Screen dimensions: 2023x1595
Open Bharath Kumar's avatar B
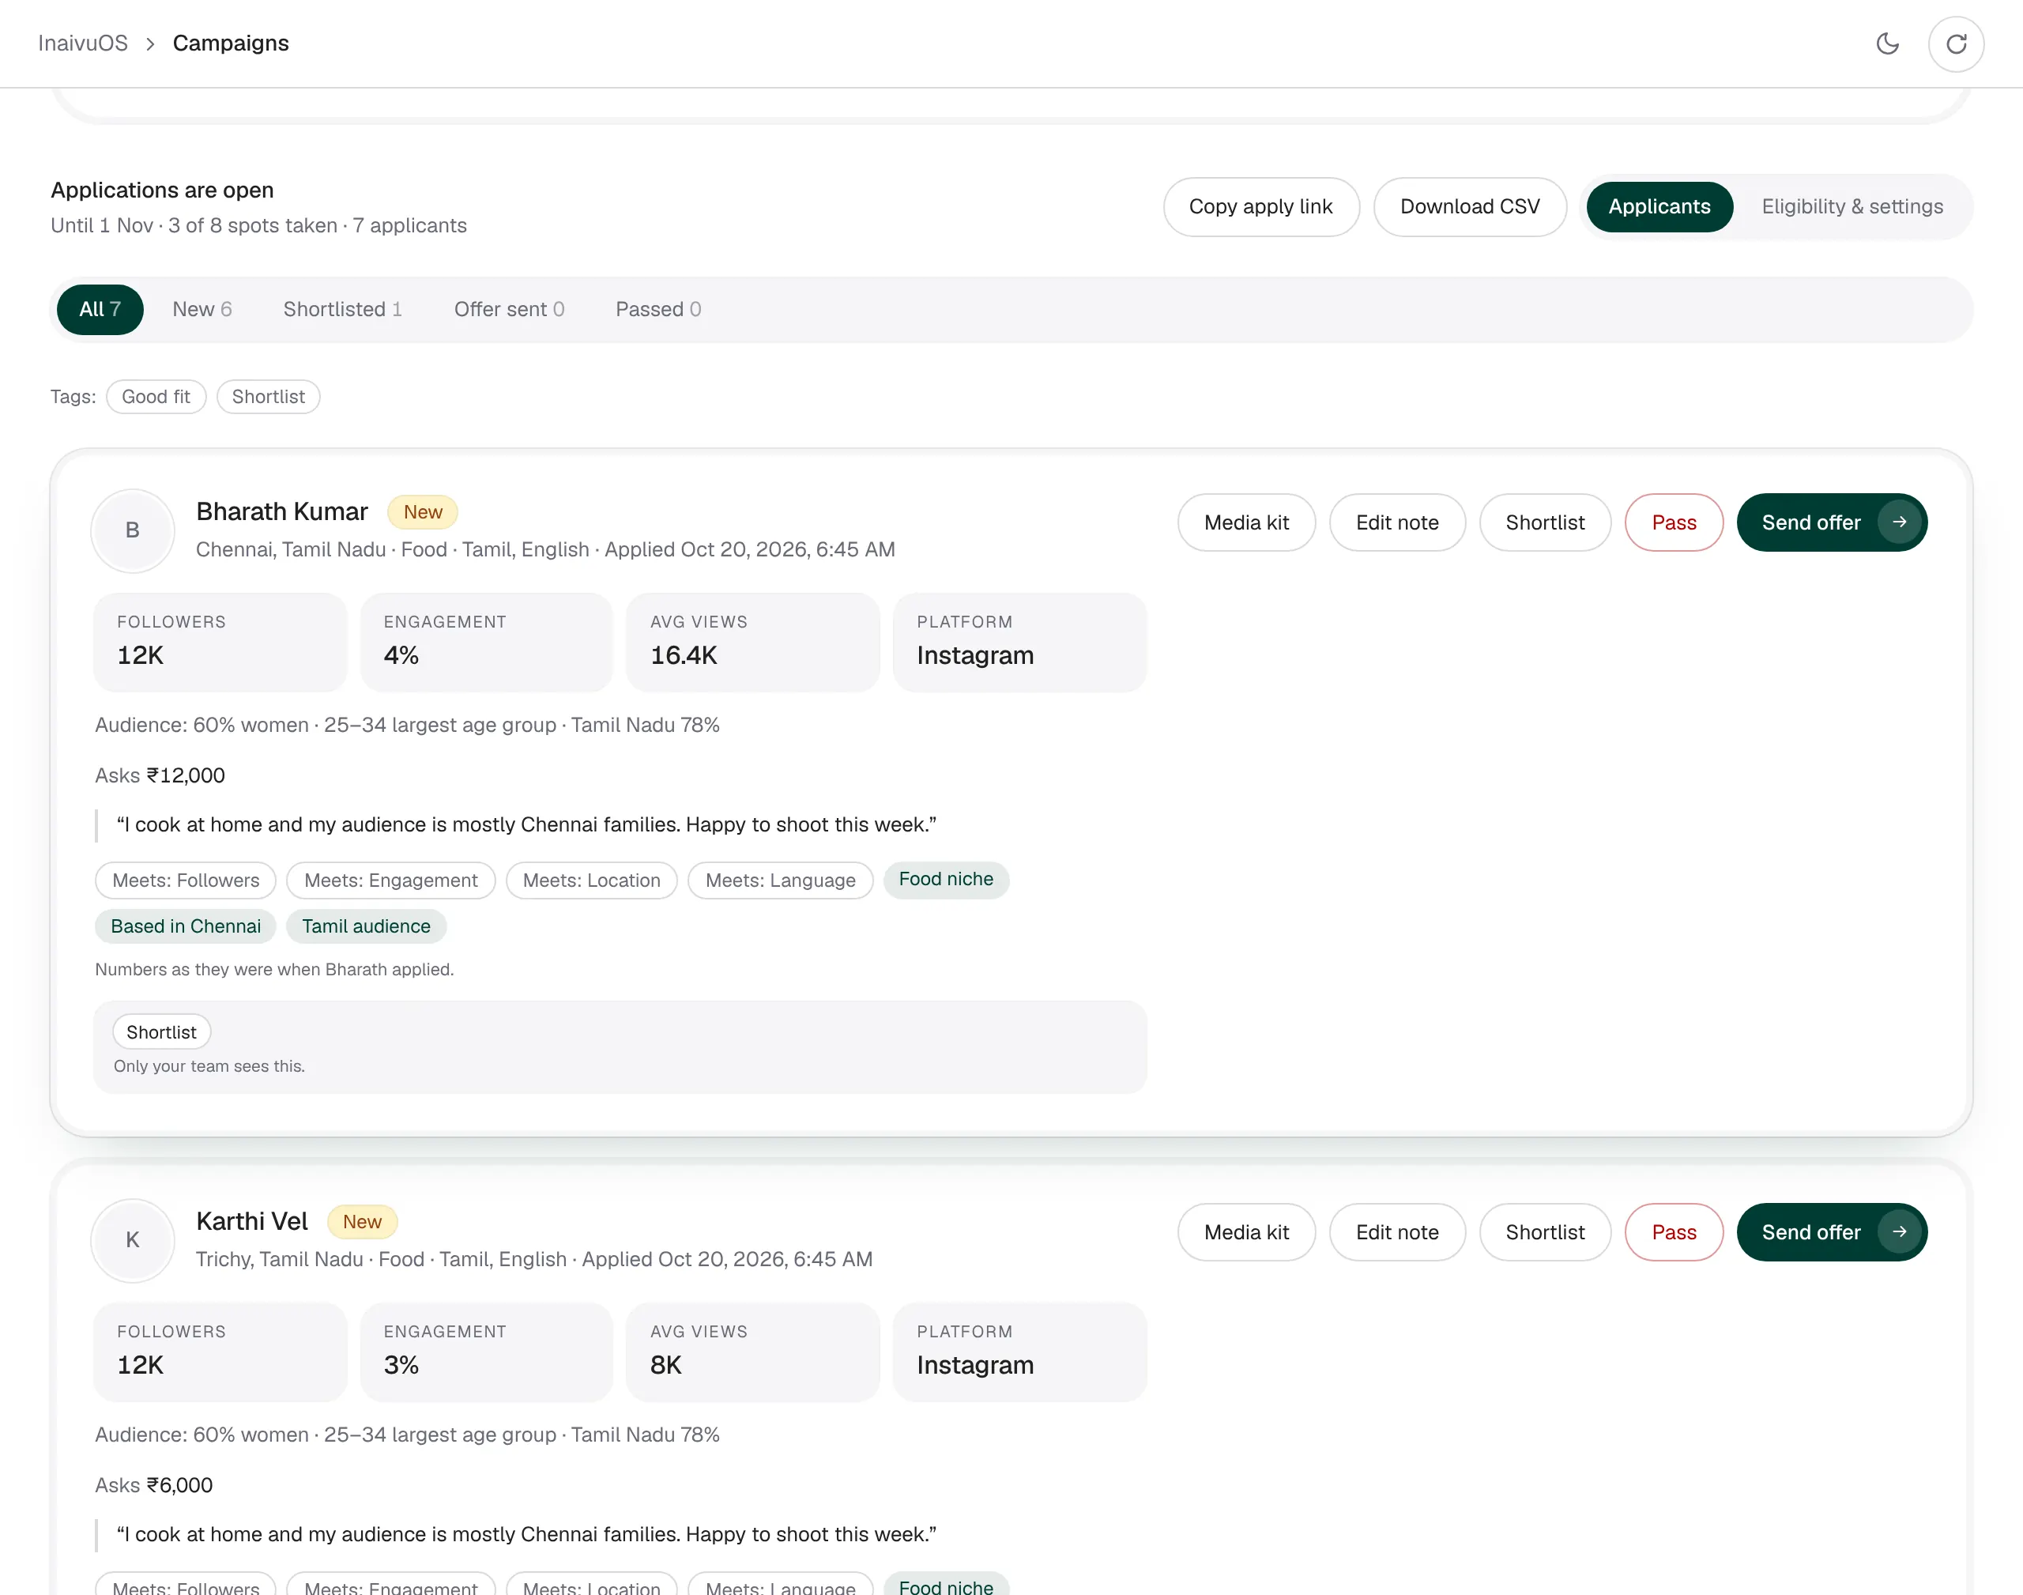(x=133, y=530)
